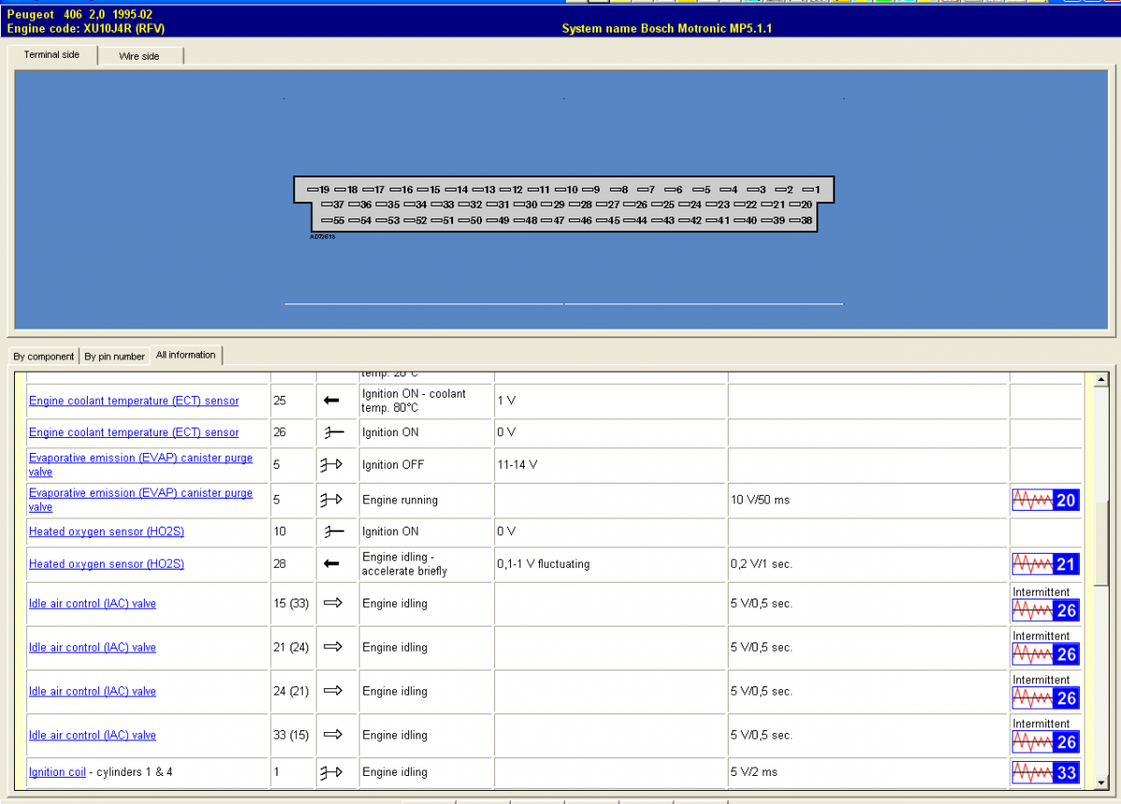Open waveform 20 icon for EVAP purge valve

point(1045,501)
